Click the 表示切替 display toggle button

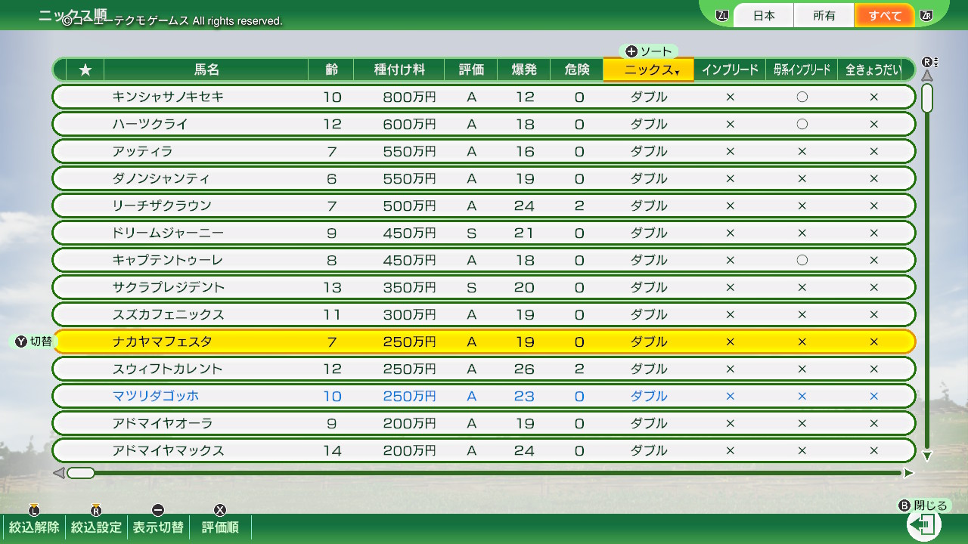coord(158,527)
